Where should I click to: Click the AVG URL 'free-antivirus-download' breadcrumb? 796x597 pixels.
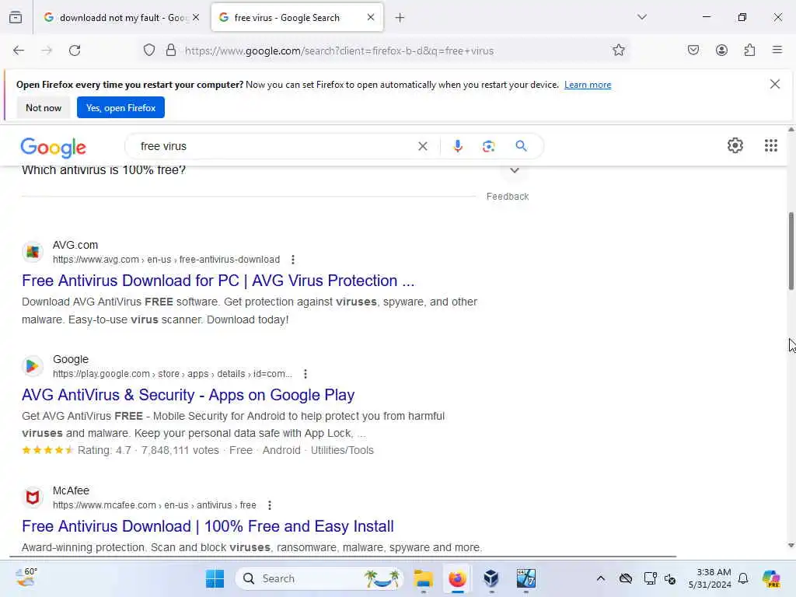tap(229, 260)
